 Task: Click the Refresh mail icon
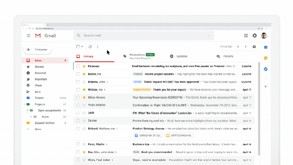[90, 47]
